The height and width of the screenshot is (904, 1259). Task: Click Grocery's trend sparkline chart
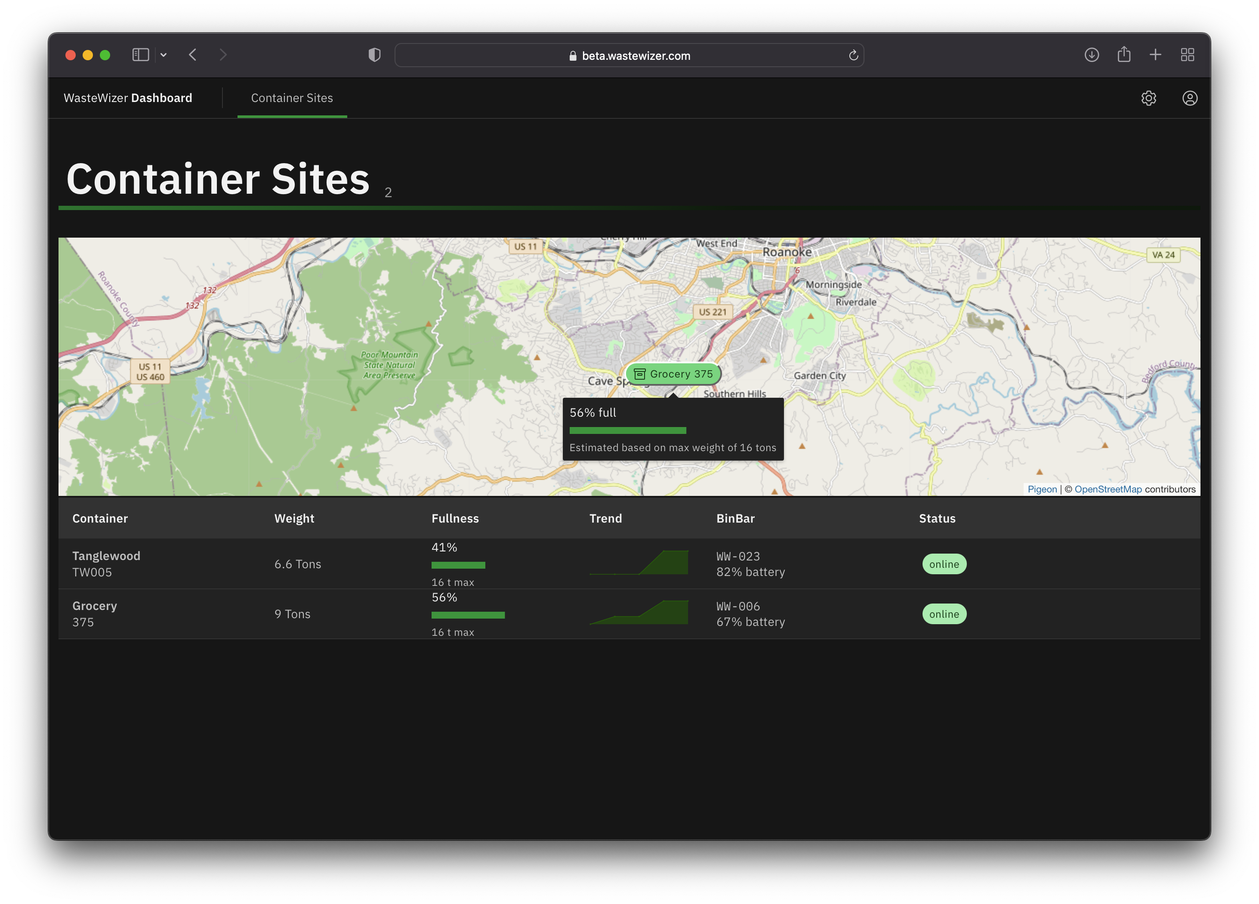pos(639,612)
